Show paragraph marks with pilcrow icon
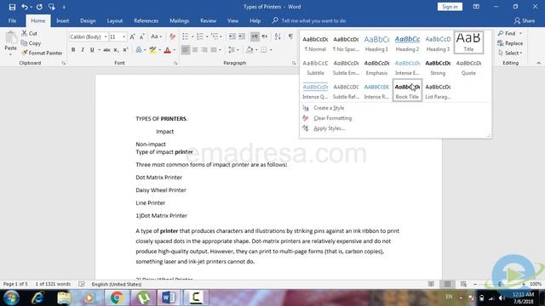 290,37
